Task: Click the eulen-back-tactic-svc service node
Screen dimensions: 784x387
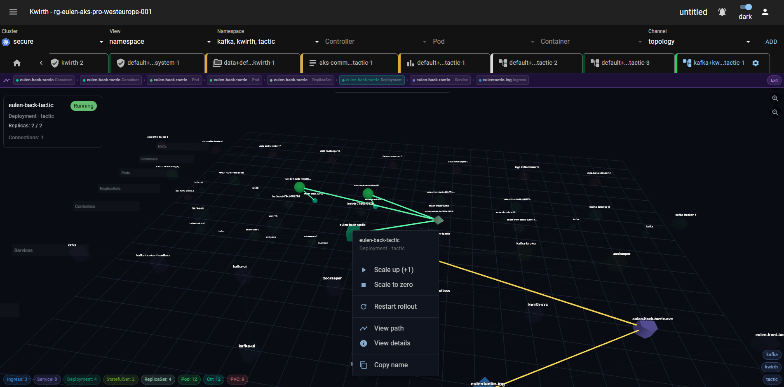Action: tap(646, 328)
